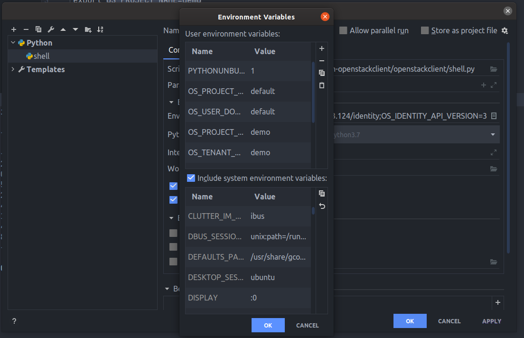Select DESKTOP_SES... system variable row

coord(248,277)
